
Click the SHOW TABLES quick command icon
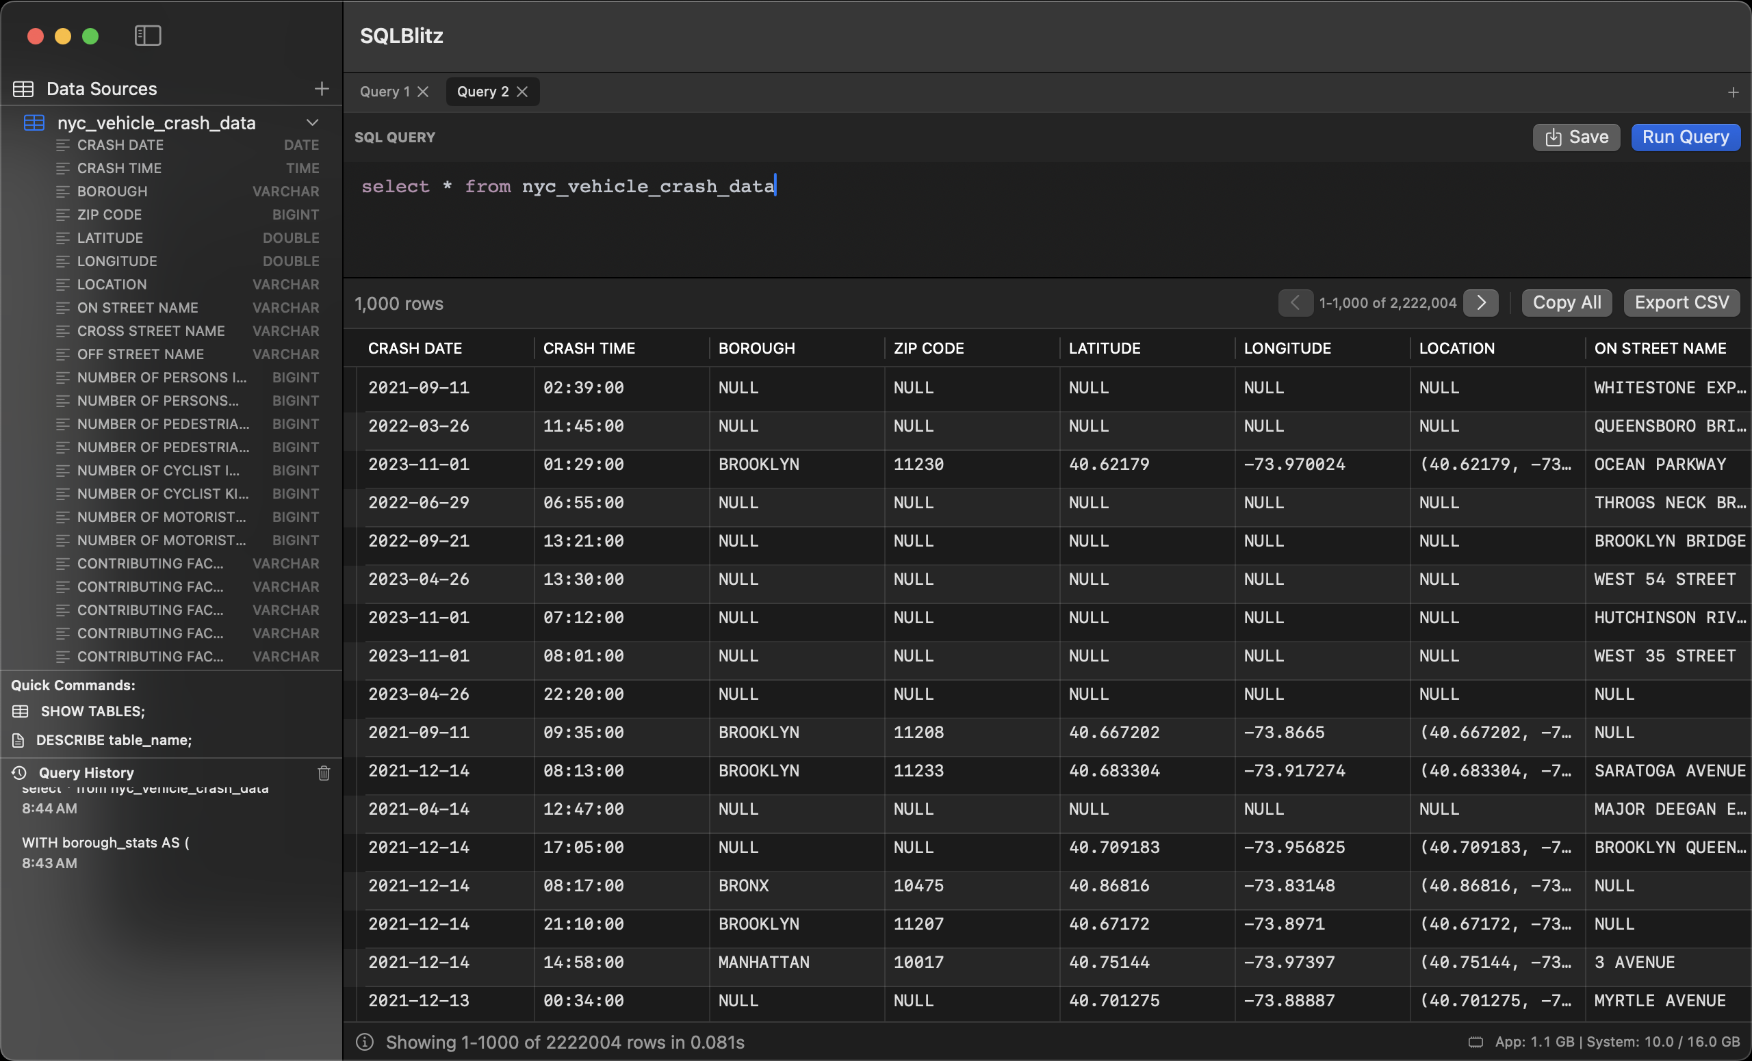20,711
